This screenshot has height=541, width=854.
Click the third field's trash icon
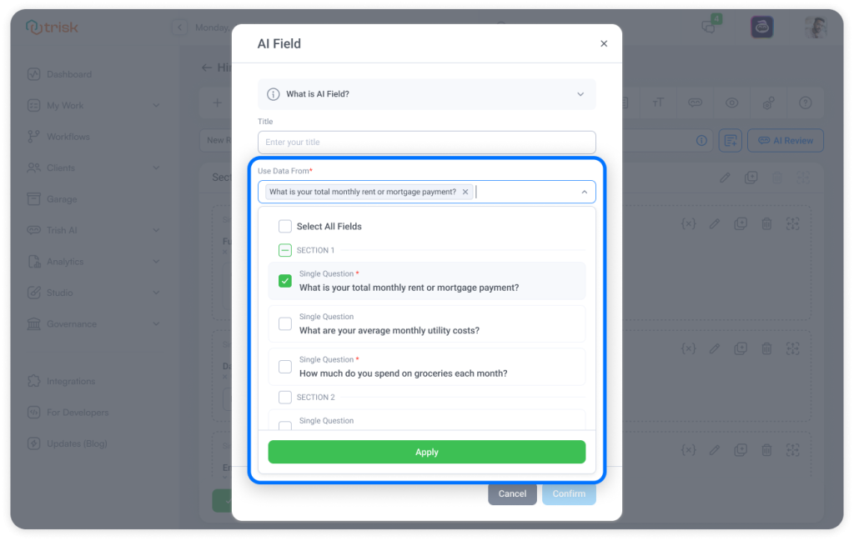(766, 450)
